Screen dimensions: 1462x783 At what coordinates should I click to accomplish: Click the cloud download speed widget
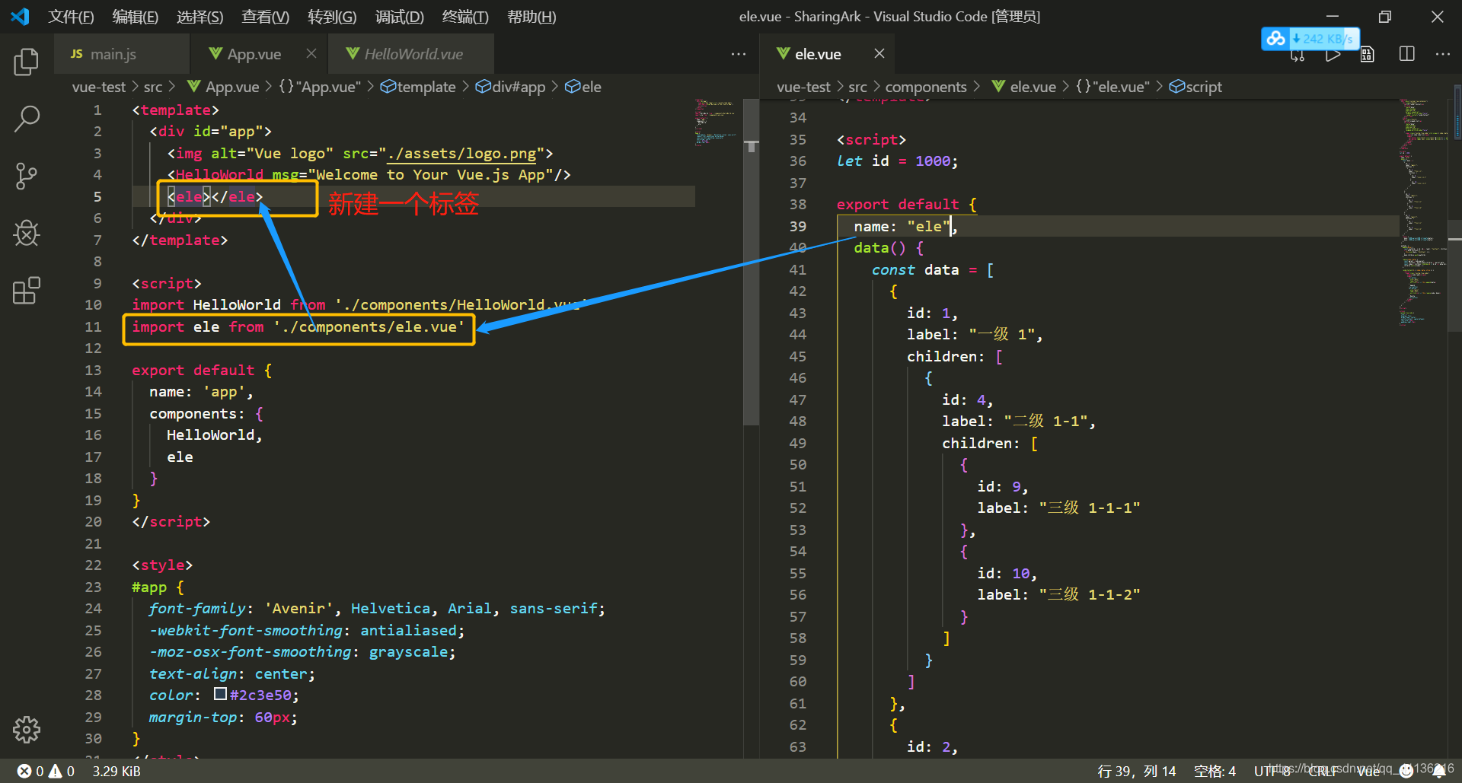1310,38
